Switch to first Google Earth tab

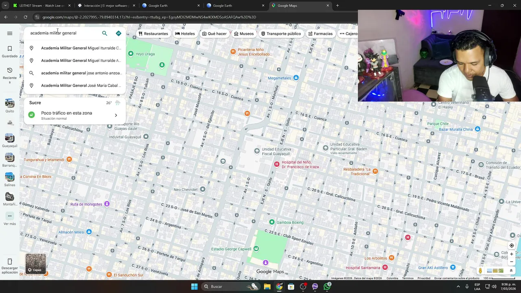click(171, 6)
